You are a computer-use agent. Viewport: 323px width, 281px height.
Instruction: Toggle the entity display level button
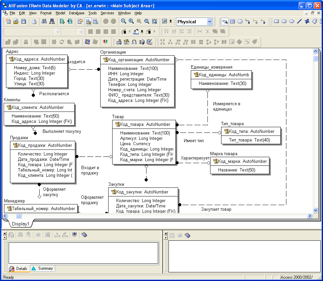[80, 21]
